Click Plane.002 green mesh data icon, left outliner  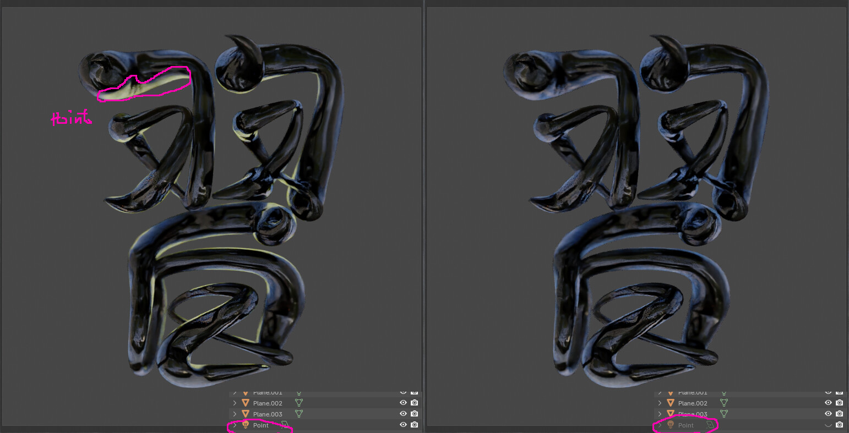(x=299, y=403)
